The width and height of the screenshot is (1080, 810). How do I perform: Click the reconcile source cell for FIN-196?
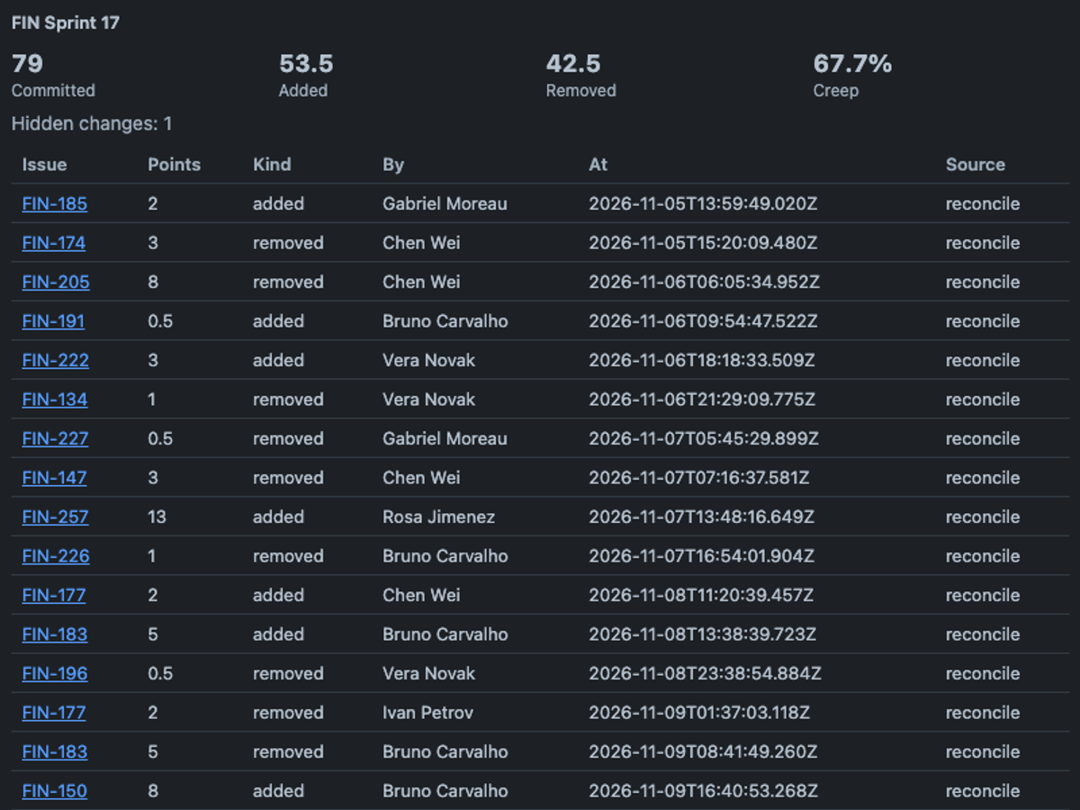point(983,673)
